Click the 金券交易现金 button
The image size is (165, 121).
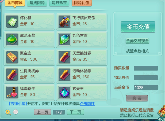click(137, 41)
